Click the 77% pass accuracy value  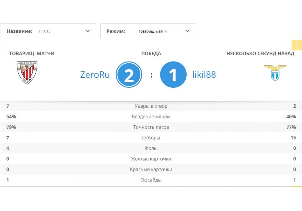coord(291,127)
